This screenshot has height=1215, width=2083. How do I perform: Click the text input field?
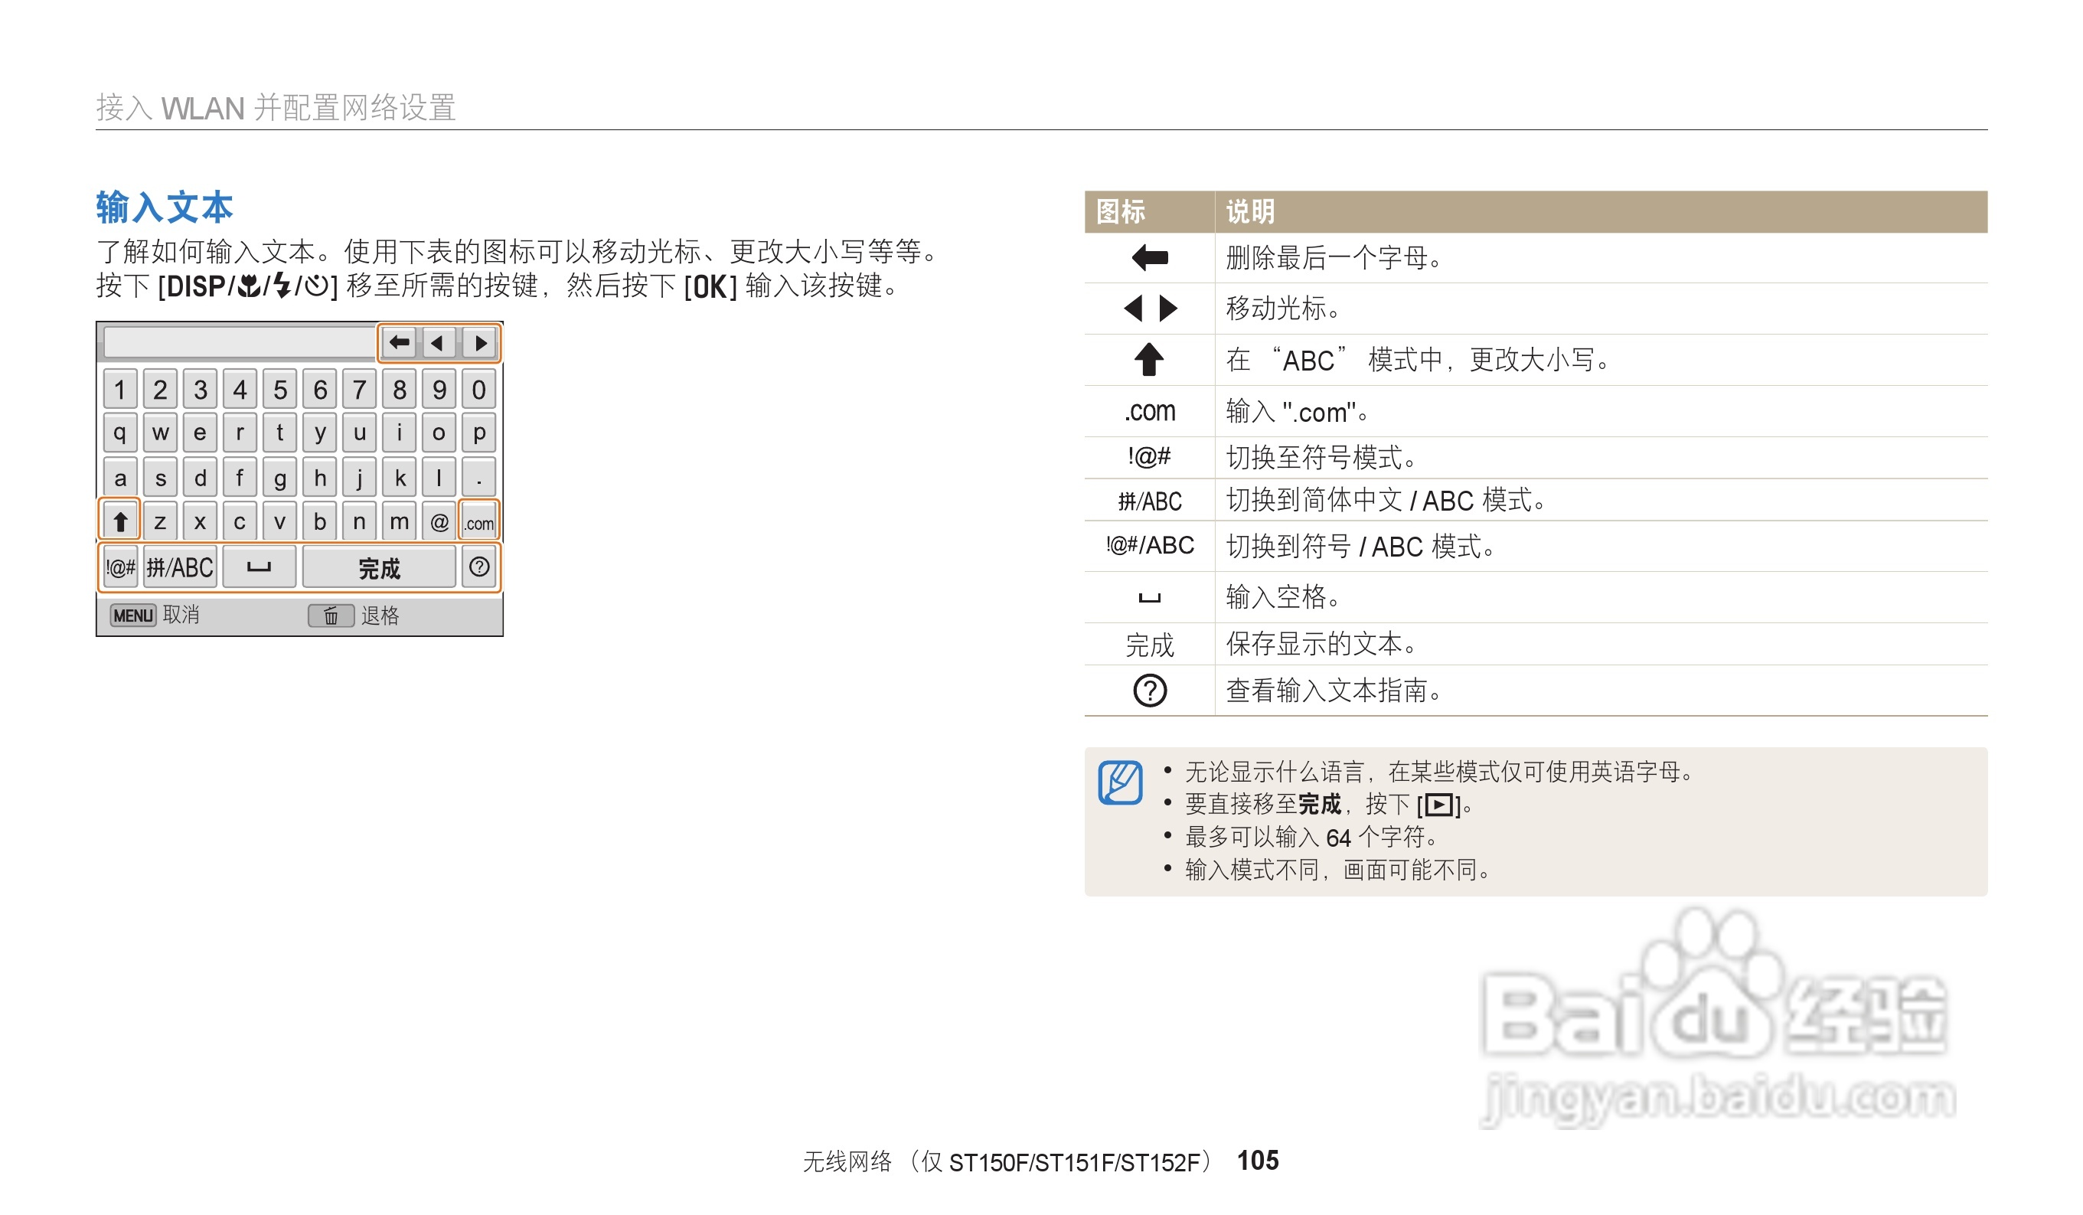(240, 343)
